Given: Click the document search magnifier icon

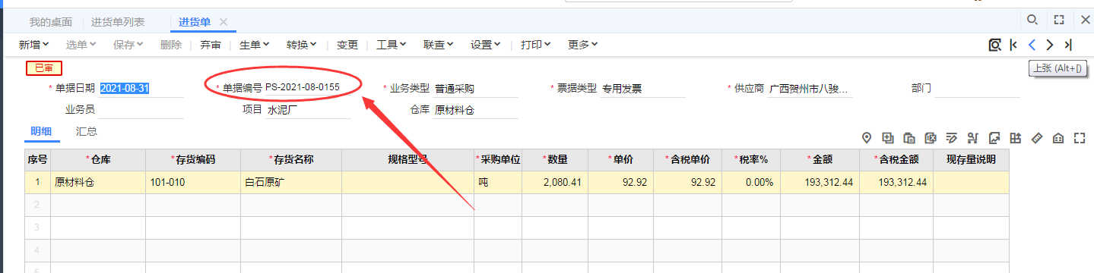Looking at the screenshot, I should [x=994, y=45].
